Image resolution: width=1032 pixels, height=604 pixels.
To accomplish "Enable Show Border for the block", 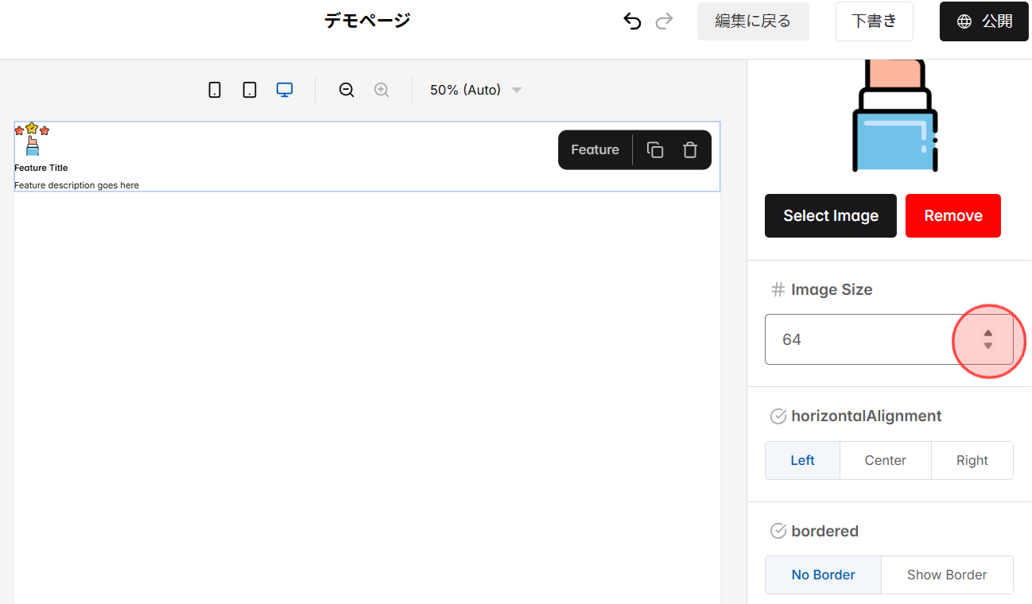I will point(947,575).
